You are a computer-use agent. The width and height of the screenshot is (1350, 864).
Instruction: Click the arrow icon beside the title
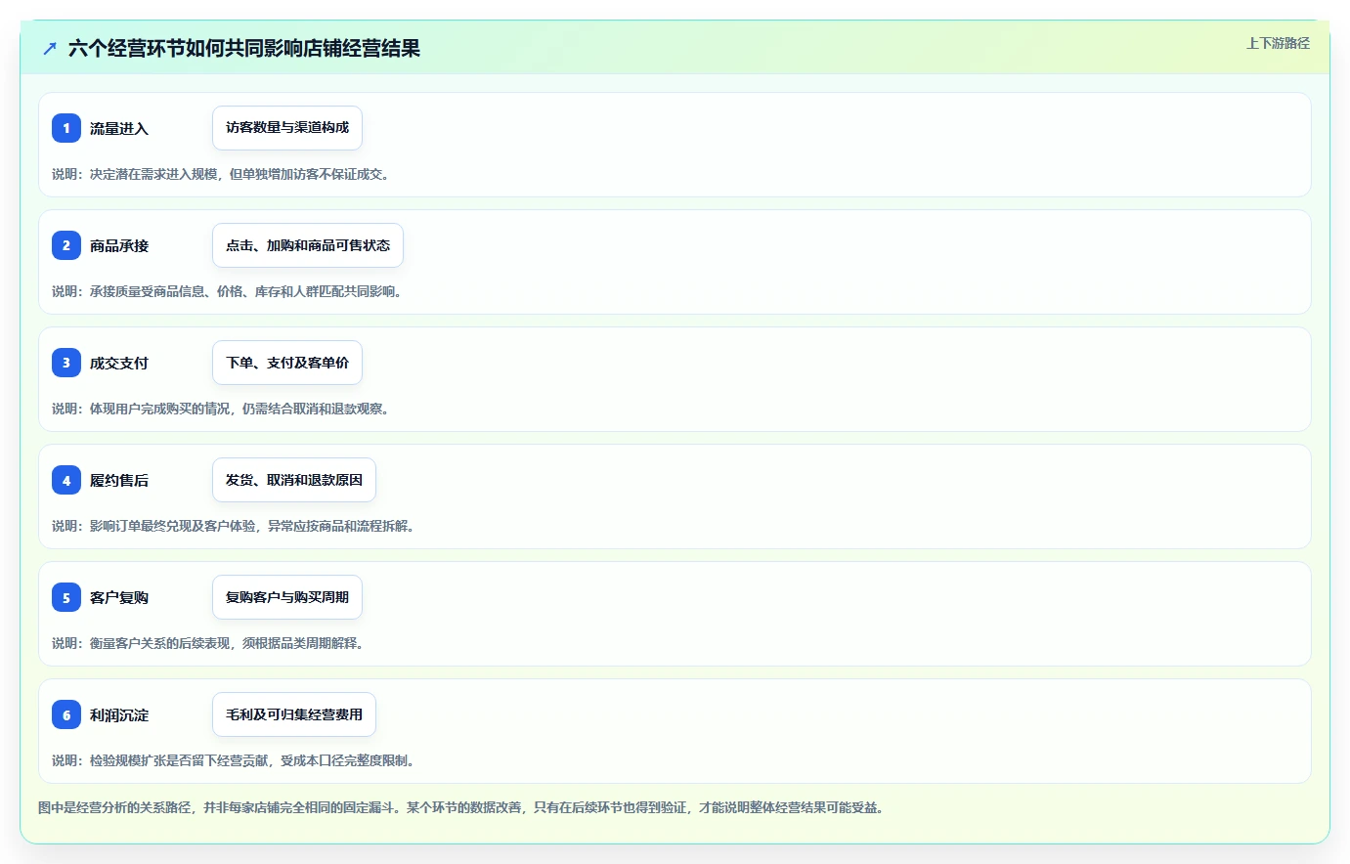pyautogui.click(x=50, y=48)
